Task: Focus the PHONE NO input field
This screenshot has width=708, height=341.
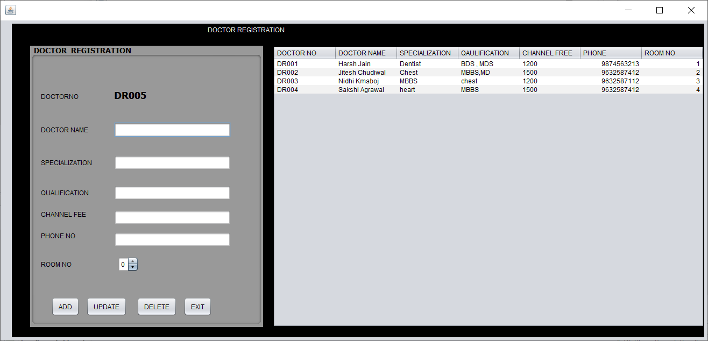Action: [x=172, y=239]
